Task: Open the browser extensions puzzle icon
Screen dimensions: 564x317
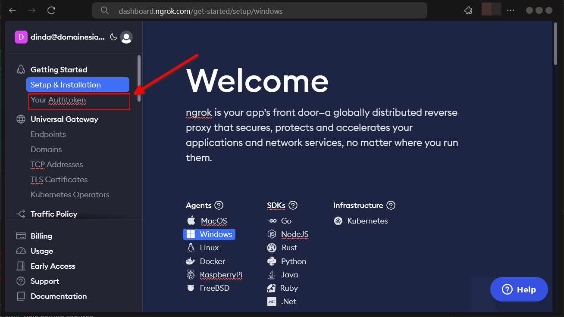Action: 468,10
